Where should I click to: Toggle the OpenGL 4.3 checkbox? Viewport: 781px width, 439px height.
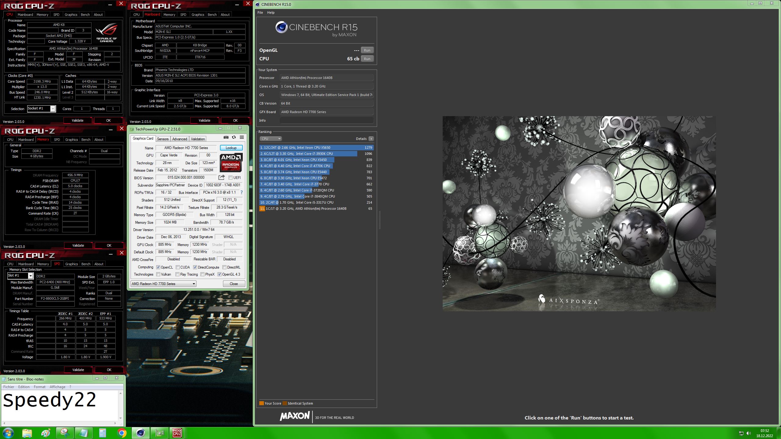[x=219, y=274]
